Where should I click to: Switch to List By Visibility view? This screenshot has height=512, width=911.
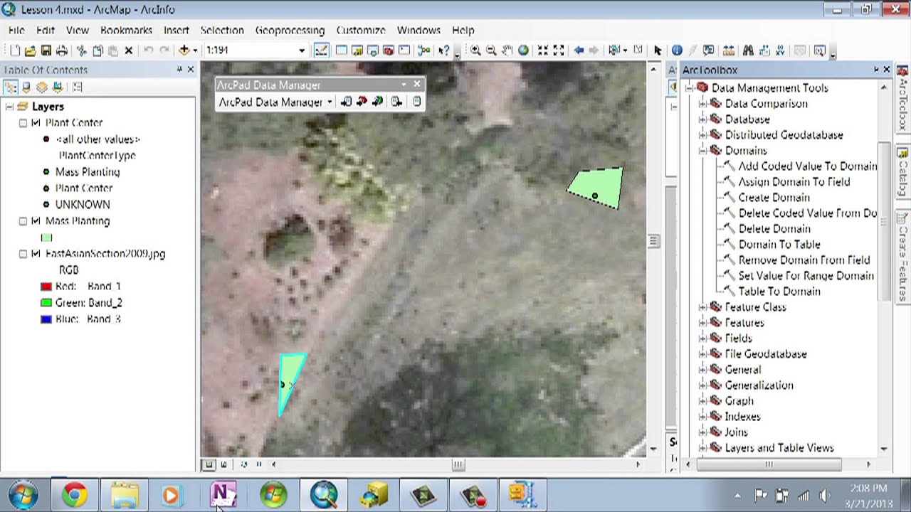click(x=41, y=87)
